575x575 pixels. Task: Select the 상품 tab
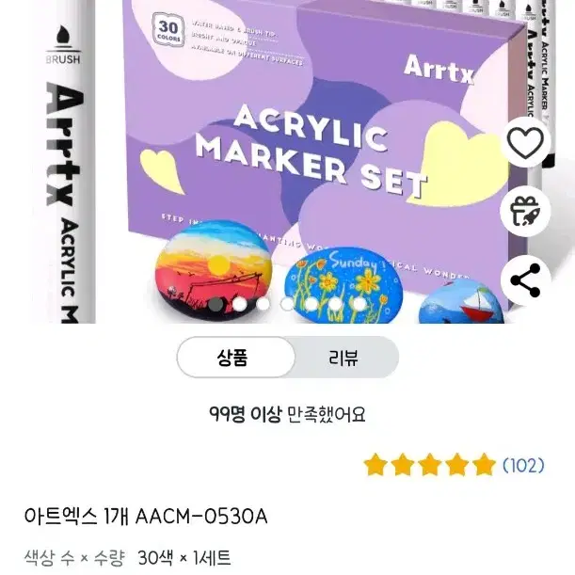click(232, 358)
